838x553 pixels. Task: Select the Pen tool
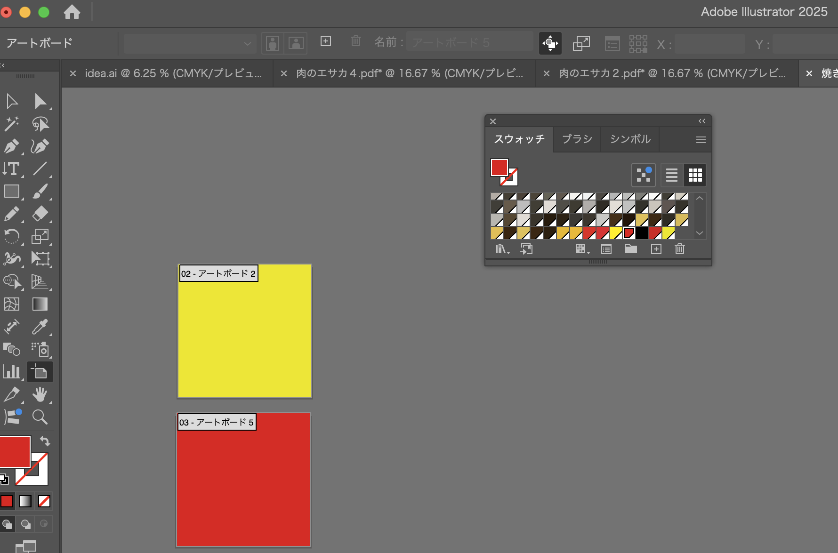coord(11,146)
